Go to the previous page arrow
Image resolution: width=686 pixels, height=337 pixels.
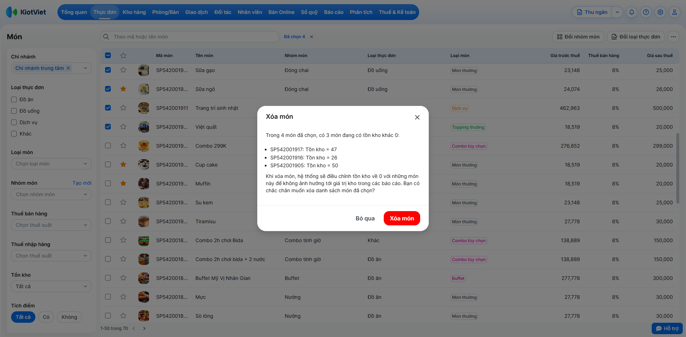[134, 328]
